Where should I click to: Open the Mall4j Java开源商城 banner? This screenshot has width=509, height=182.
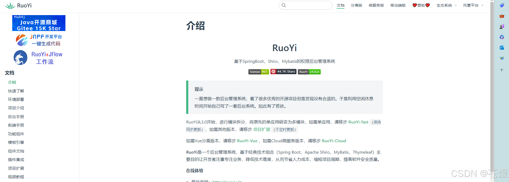tap(39, 23)
